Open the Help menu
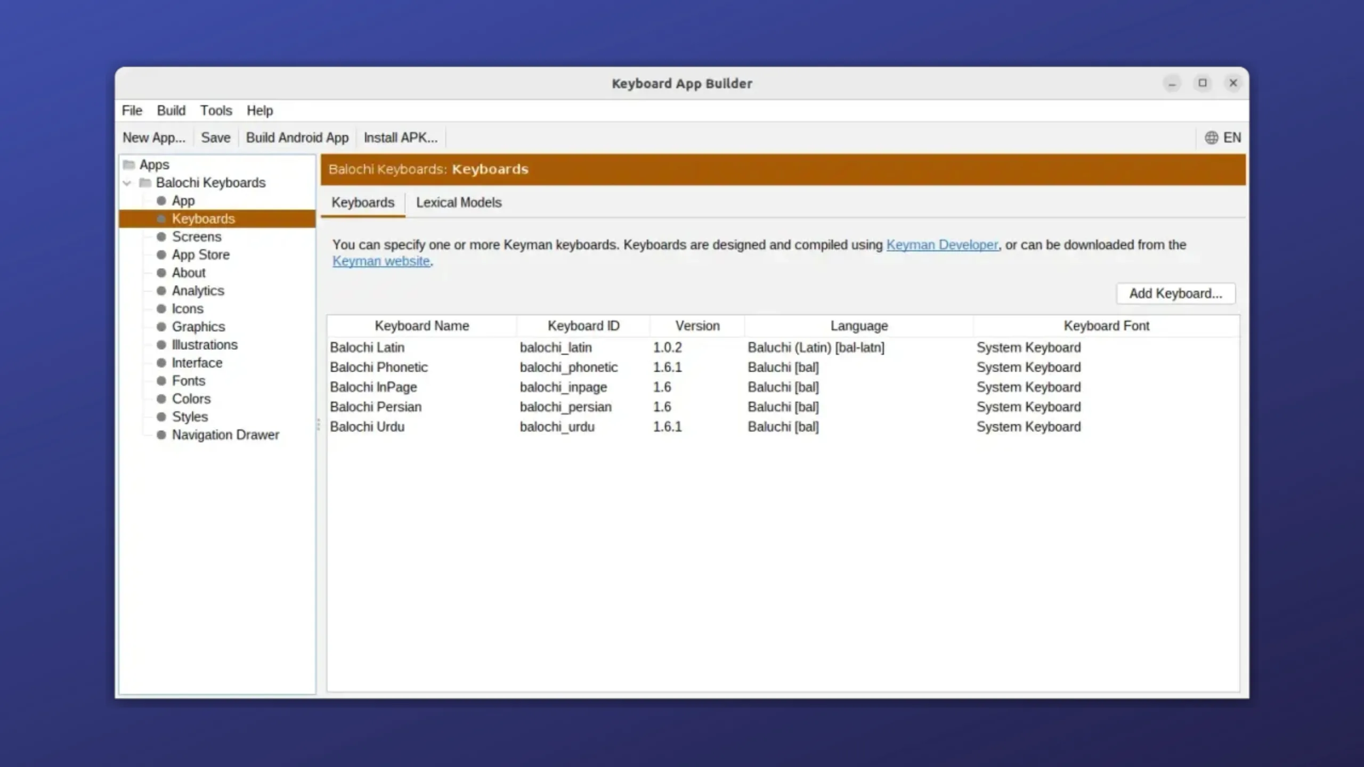Viewport: 1364px width, 767px height. 259,110
